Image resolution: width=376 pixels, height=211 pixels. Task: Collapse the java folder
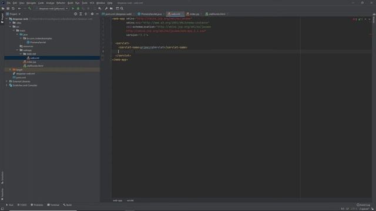click(17, 35)
